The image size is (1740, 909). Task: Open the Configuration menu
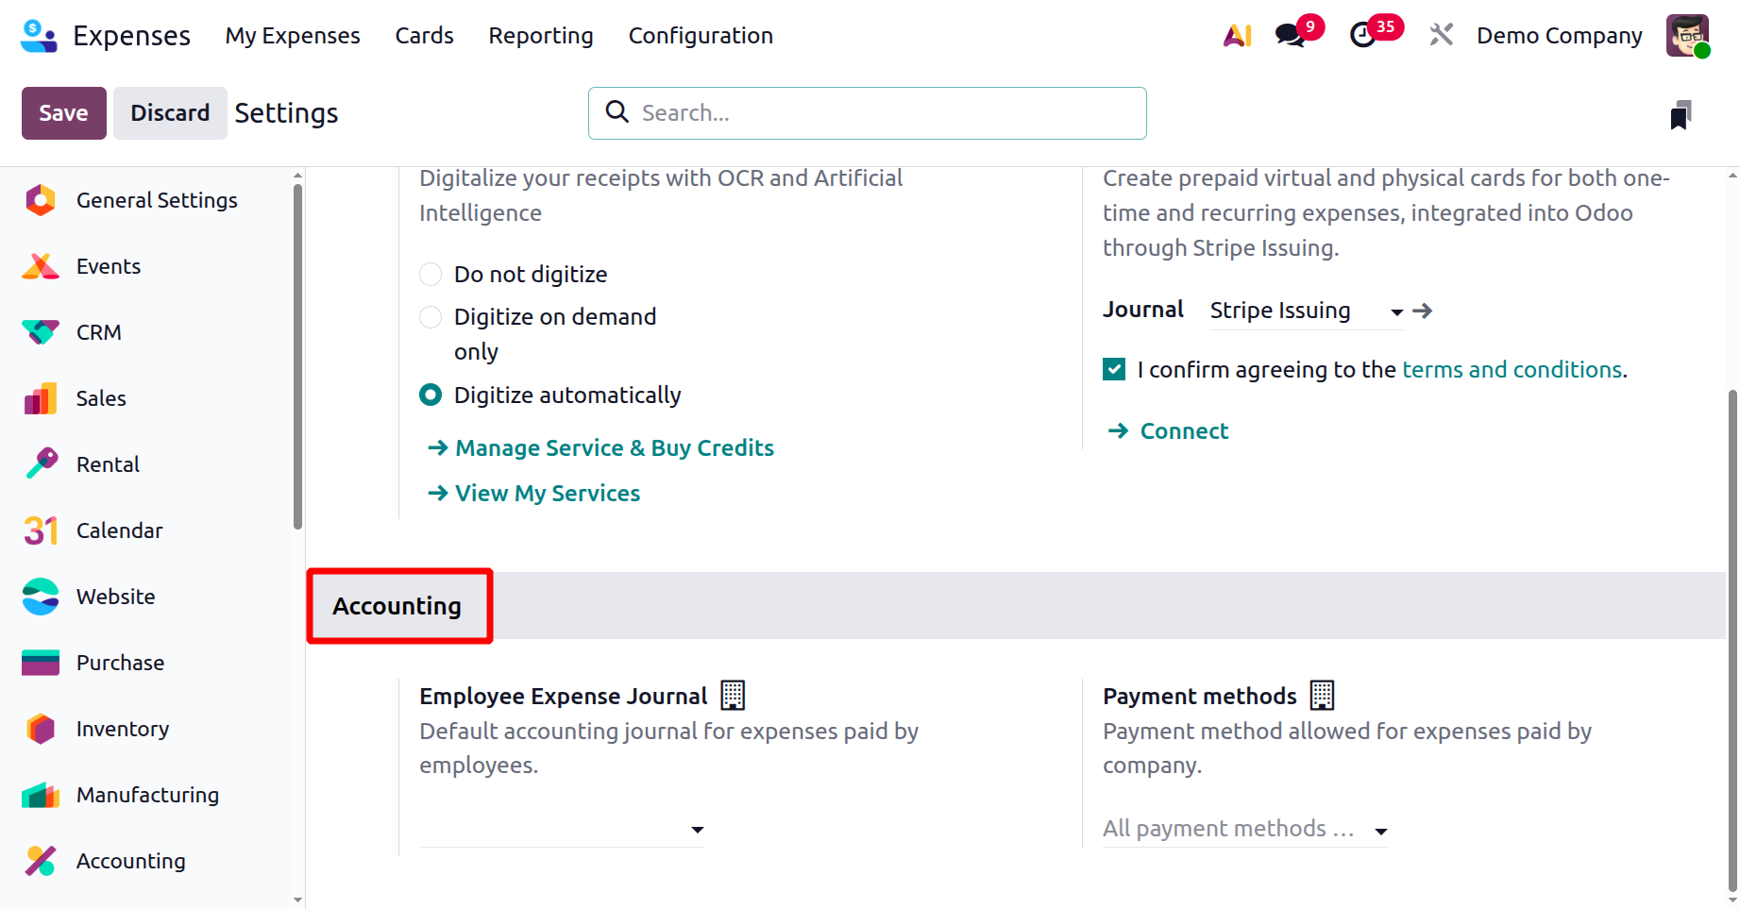click(701, 36)
